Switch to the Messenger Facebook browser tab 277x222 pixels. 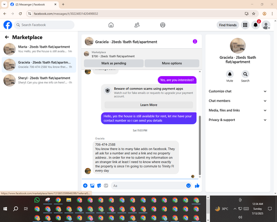pos(33,4)
